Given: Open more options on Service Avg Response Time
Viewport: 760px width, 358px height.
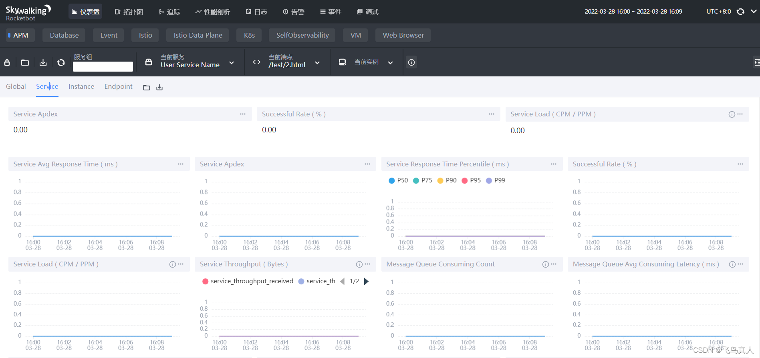Looking at the screenshot, I should click(181, 164).
